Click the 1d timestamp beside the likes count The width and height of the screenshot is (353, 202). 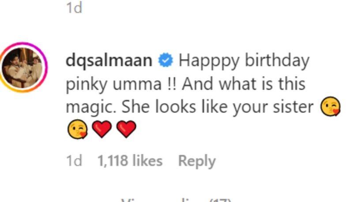click(x=74, y=161)
